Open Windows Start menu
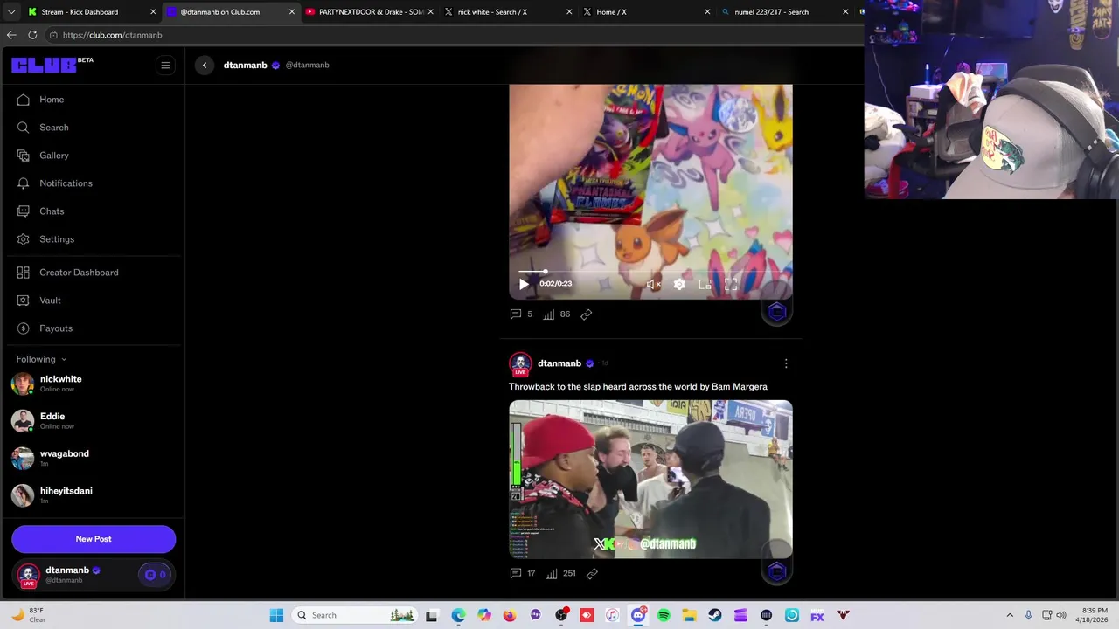The width and height of the screenshot is (1119, 629). pyautogui.click(x=276, y=615)
